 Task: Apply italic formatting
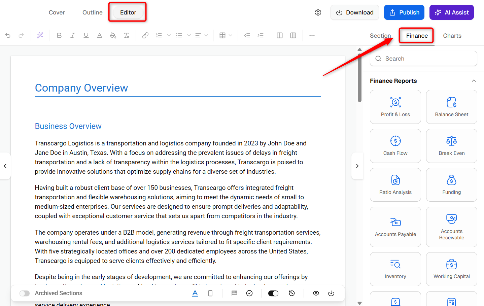(72, 35)
